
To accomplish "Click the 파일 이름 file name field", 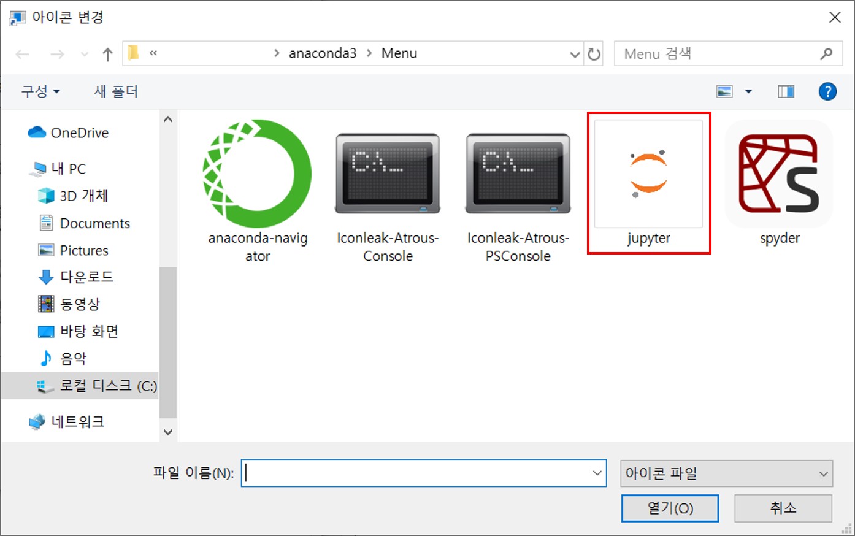I will (417, 473).
